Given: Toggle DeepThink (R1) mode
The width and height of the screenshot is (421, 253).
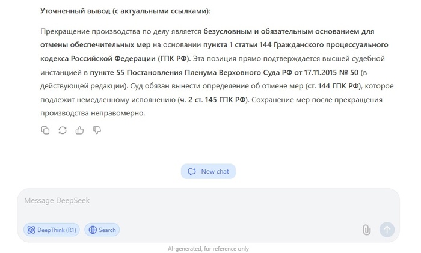Looking at the screenshot, I should 51,230.
